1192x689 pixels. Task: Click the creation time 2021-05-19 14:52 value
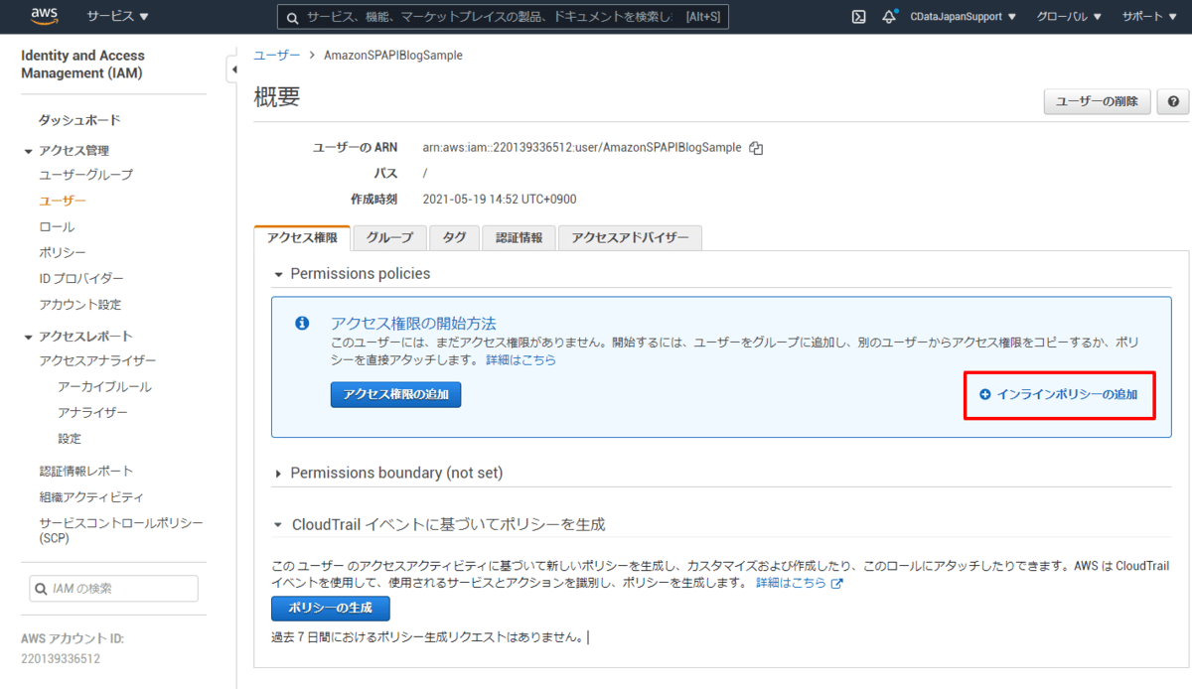pos(500,199)
